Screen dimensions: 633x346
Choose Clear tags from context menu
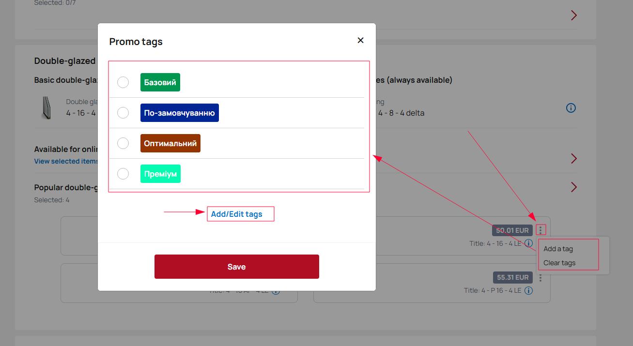coord(559,263)
